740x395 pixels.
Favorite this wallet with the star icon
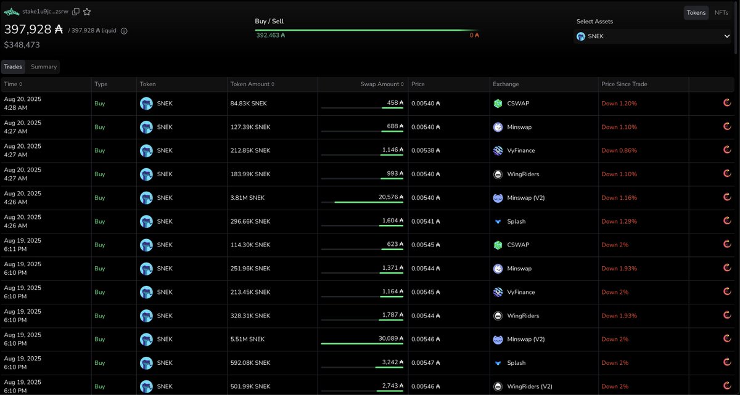pyautogui.click(x=87, y=12)
